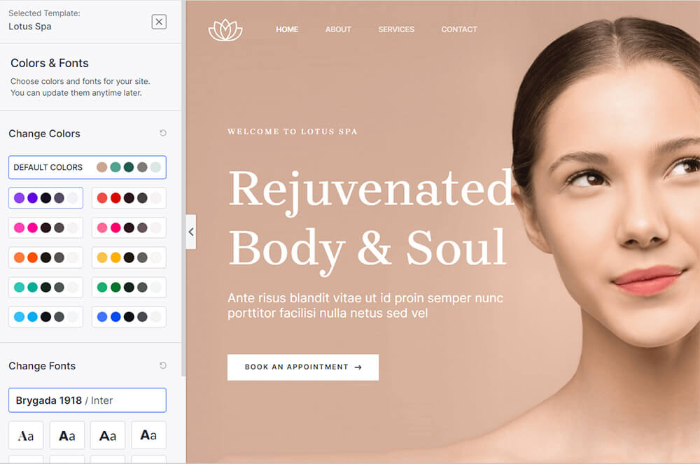700x466 pixels.
Task: Go to the Services page
Action: click(396, 29)
